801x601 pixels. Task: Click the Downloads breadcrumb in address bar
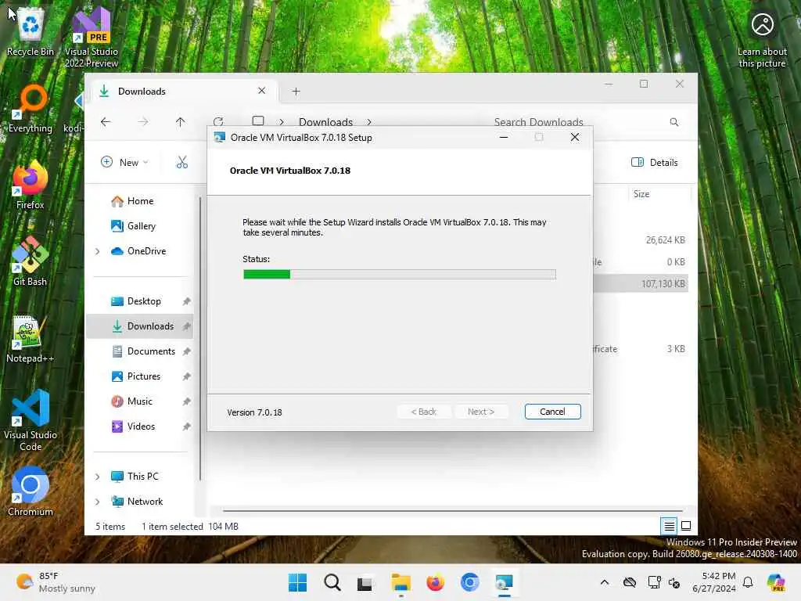[325, 121]
